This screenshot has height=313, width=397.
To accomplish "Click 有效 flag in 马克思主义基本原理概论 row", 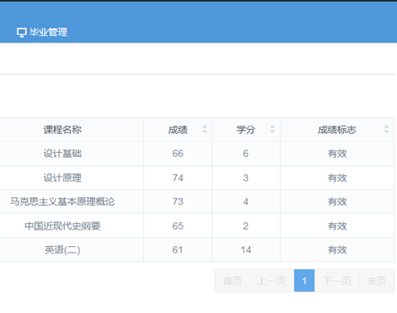I will (x=337, y=202).
